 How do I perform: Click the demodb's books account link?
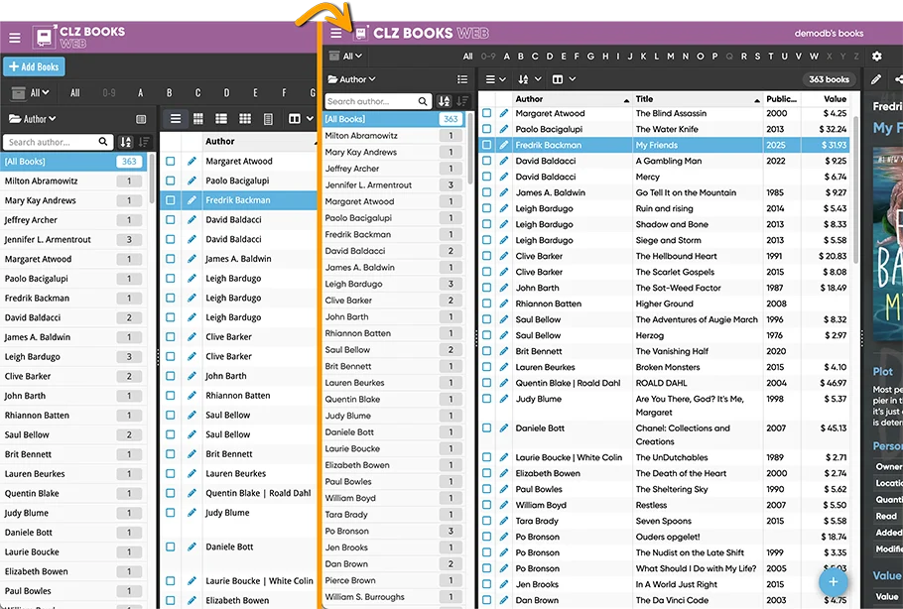(x=829, y=34)
